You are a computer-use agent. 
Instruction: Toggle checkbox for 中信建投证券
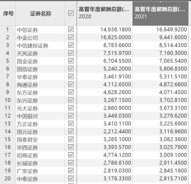pos(71,45)
